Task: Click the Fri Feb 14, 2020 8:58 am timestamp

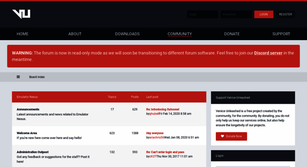Action: 175,114
